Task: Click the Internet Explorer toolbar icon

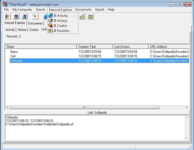Action: [45, 16]
